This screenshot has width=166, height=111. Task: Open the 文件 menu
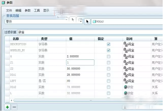coord(9,10)
